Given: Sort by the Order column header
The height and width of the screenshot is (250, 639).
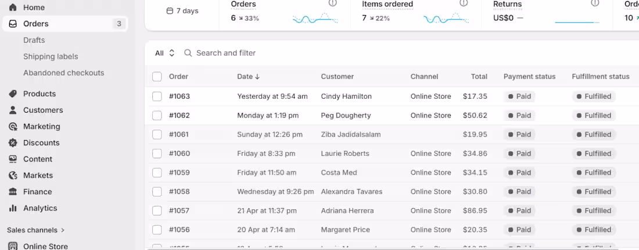Looking at the screenshot, I should coord(178,77).
